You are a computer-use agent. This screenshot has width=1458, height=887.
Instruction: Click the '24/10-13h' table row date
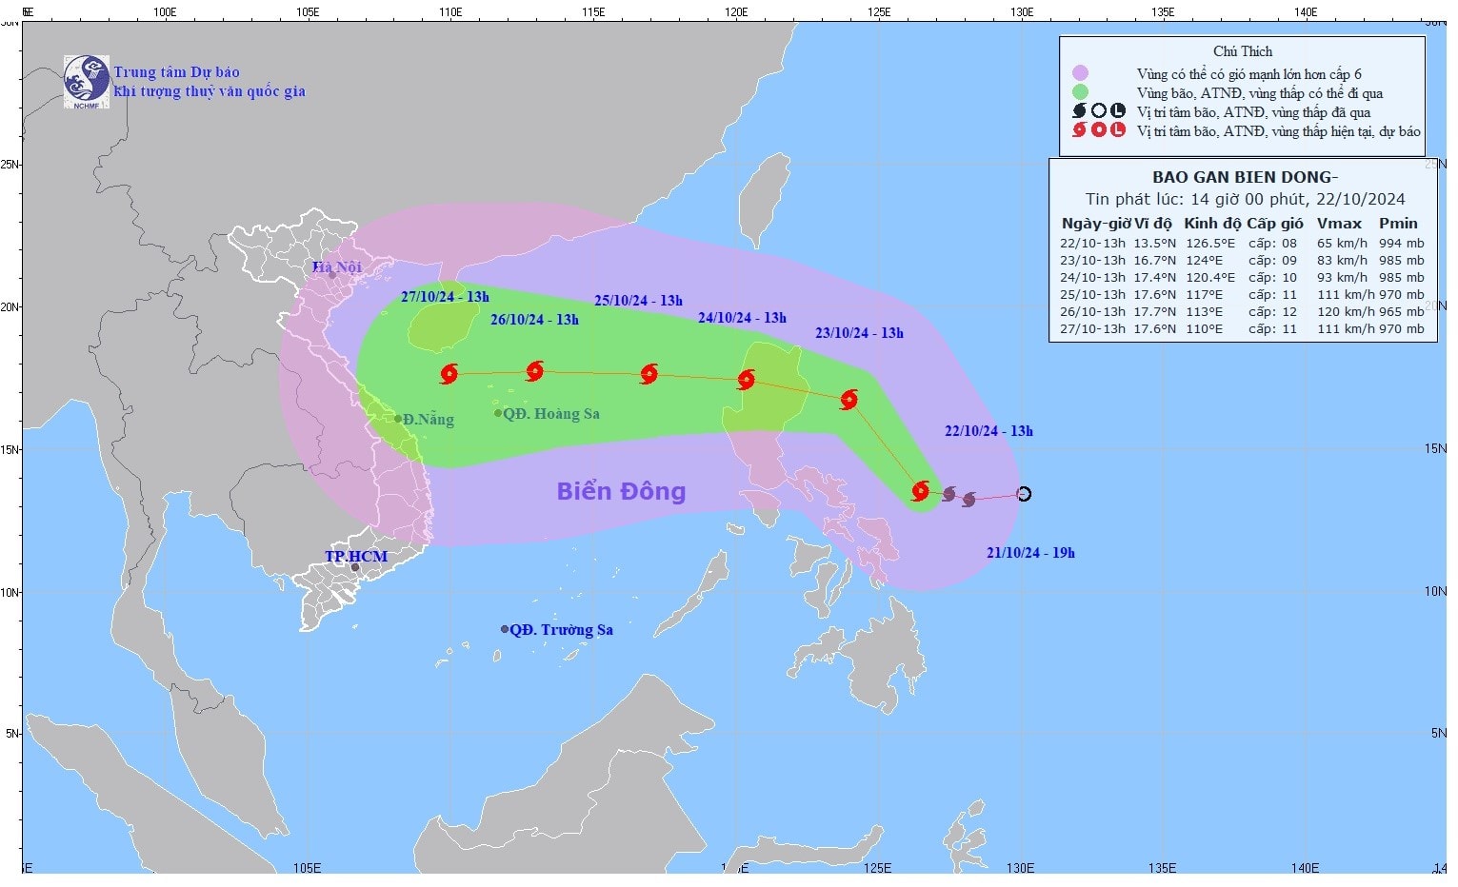point(1093,278)
